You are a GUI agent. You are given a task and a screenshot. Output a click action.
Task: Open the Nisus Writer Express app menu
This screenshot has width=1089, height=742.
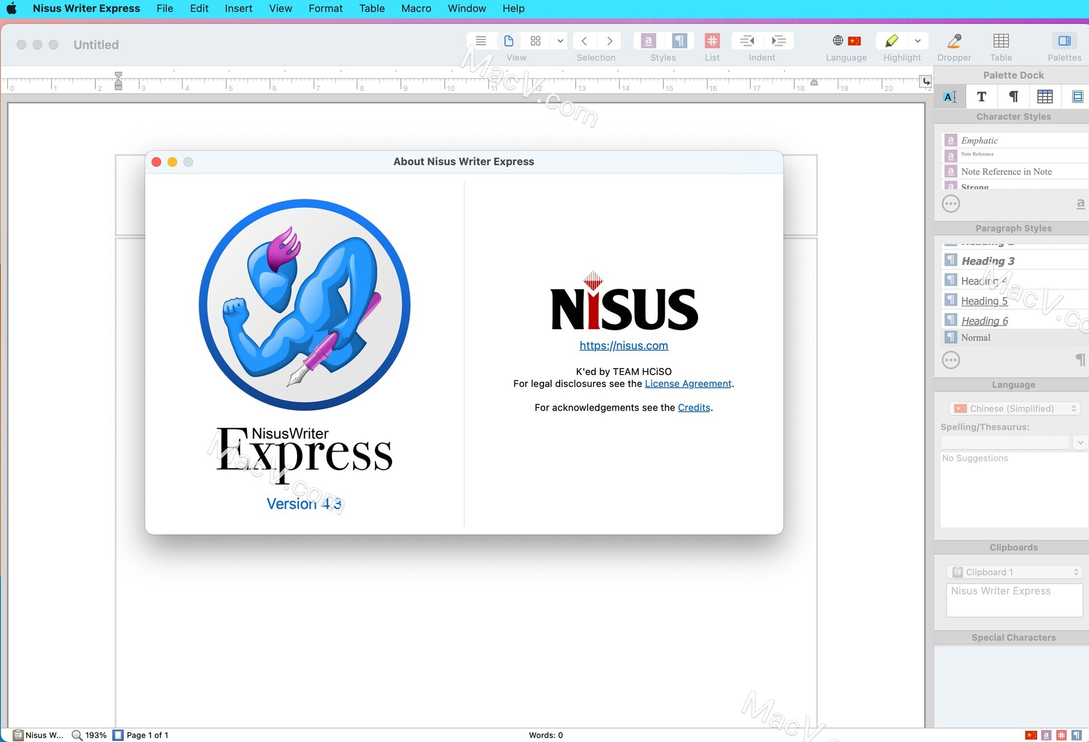(86, 9)
